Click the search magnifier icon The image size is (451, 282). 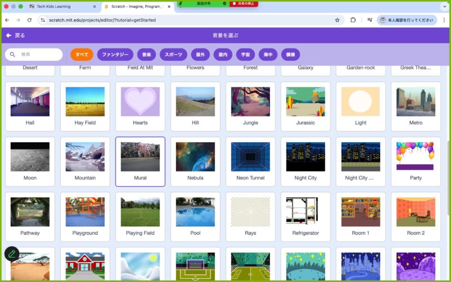[x=13, y=55]
